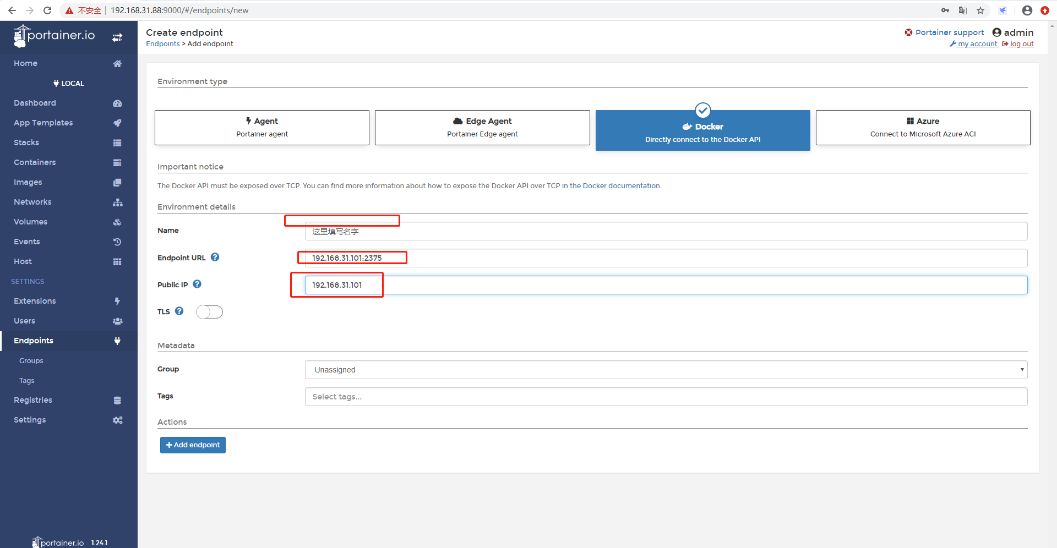The image size is (1057, 548).
Task: Go to Registries in sidebar
Action: [33, 400]
